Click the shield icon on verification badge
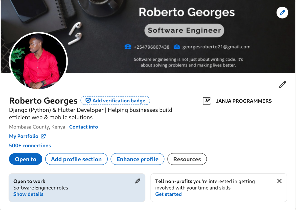The image size is (296, 210). (x=88, y=100)
